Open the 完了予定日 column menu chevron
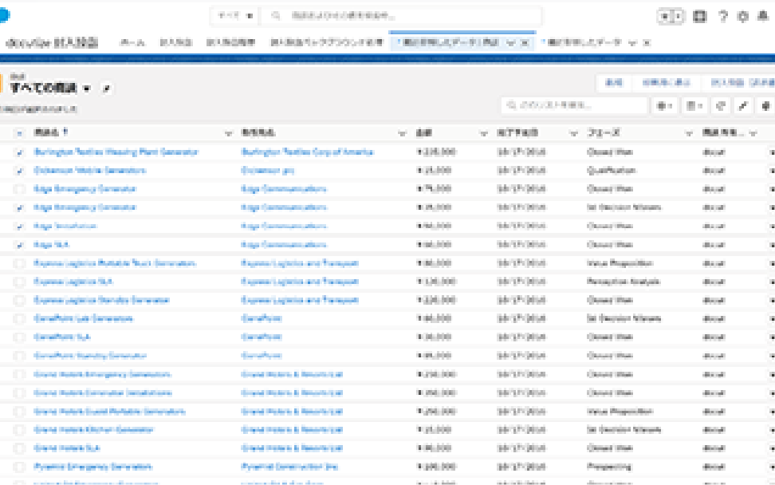The image size is (775, 485). [x=573, y=133]
